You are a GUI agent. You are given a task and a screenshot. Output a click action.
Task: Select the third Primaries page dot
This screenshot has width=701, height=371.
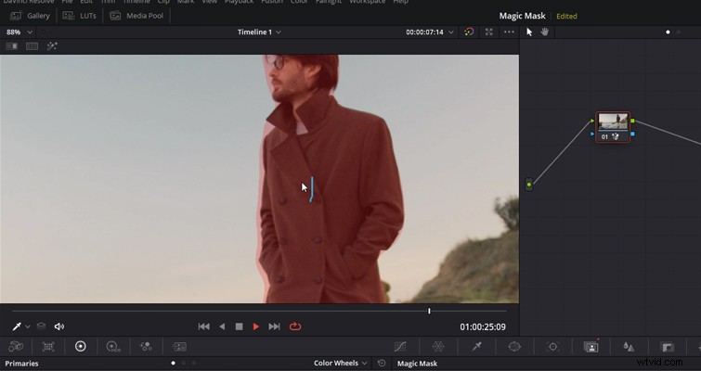193,364
